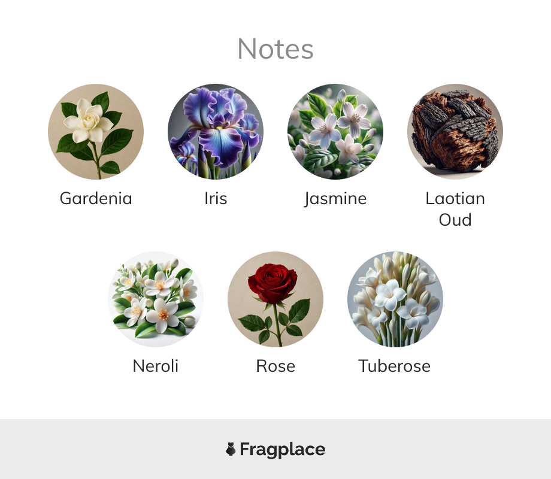Click the Tuberose label

click(x=394, y=366)
